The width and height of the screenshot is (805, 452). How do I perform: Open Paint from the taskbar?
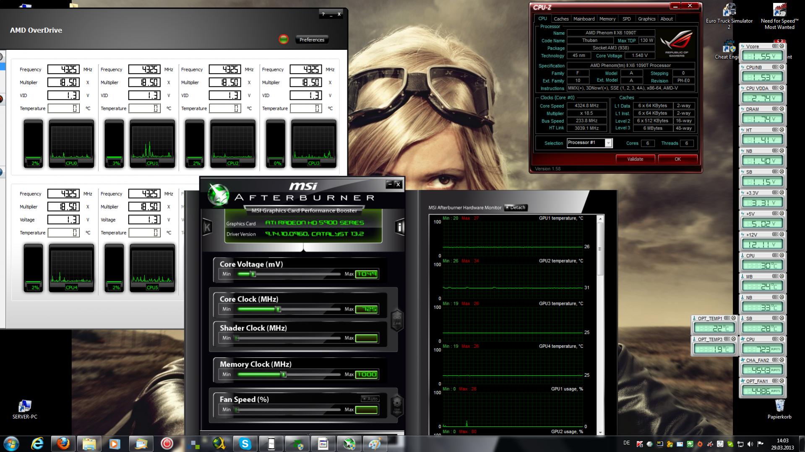point(375,444)
